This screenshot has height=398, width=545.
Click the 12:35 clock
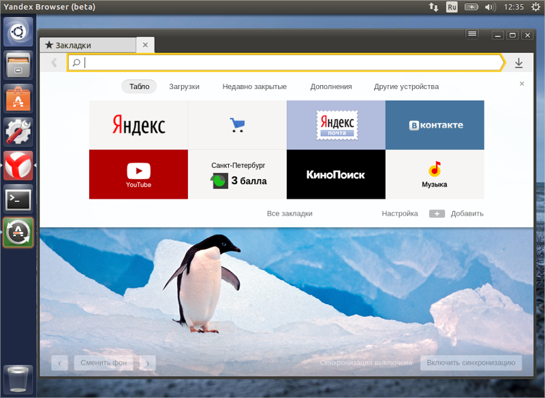pyautogui.click(x=514, y=7)
